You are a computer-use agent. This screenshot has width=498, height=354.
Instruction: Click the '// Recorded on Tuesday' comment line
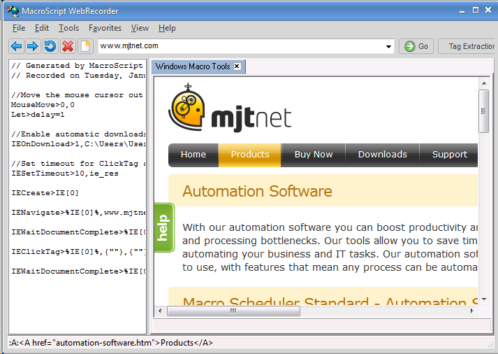tap(78, 76)
